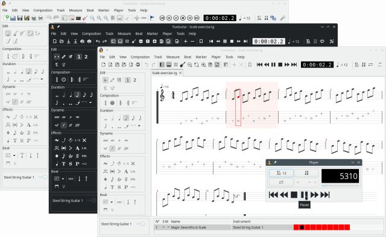Open the tuplet dropdown in the dark window Duration panel
This screenshot has height=237, width=386.
90,103
